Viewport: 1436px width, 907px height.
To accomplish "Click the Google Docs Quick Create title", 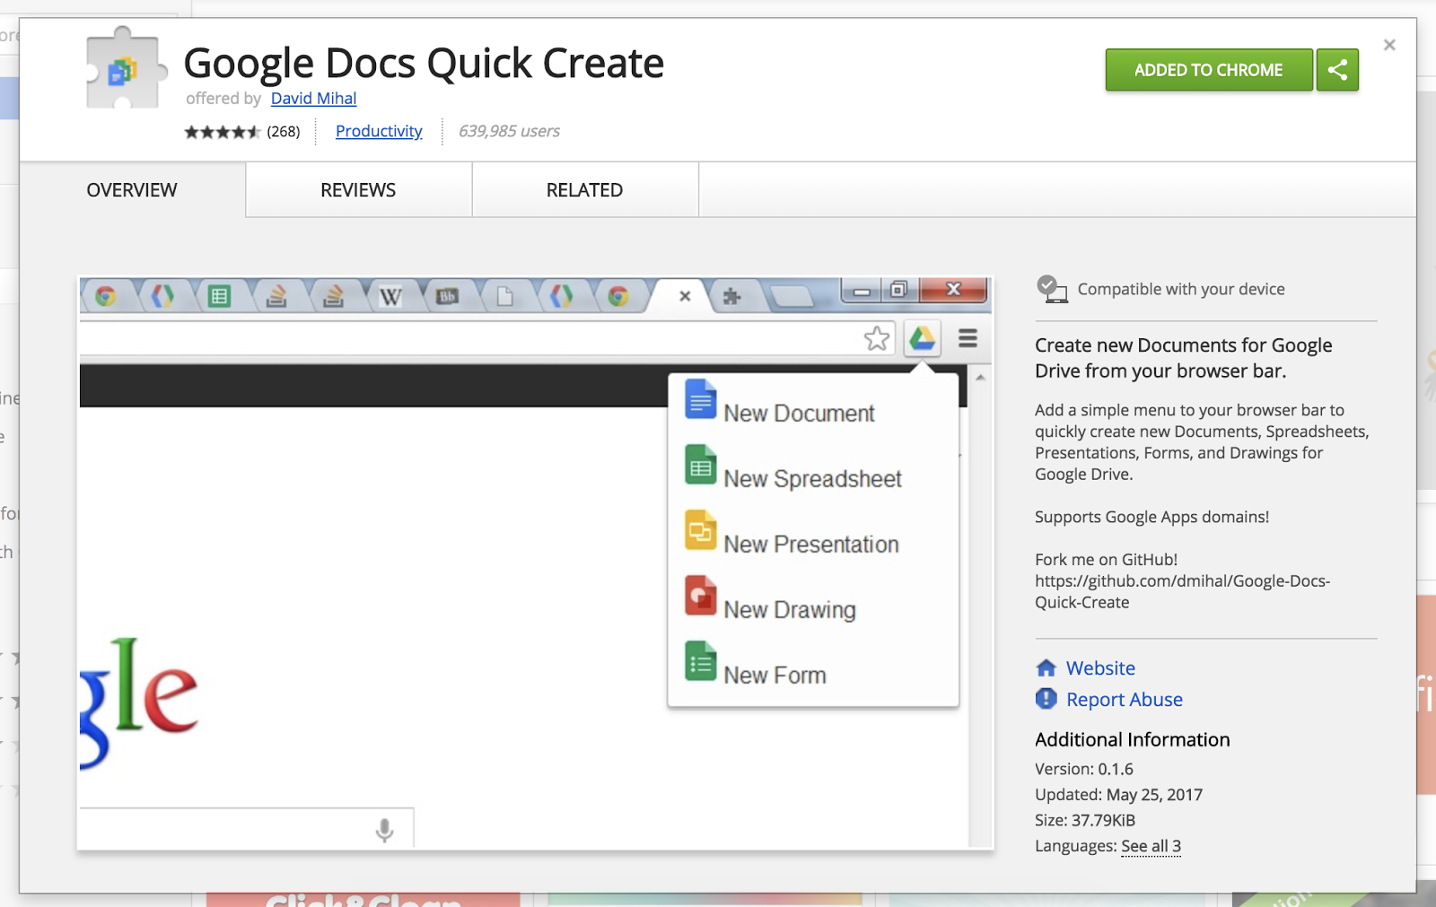I will 424,63.
